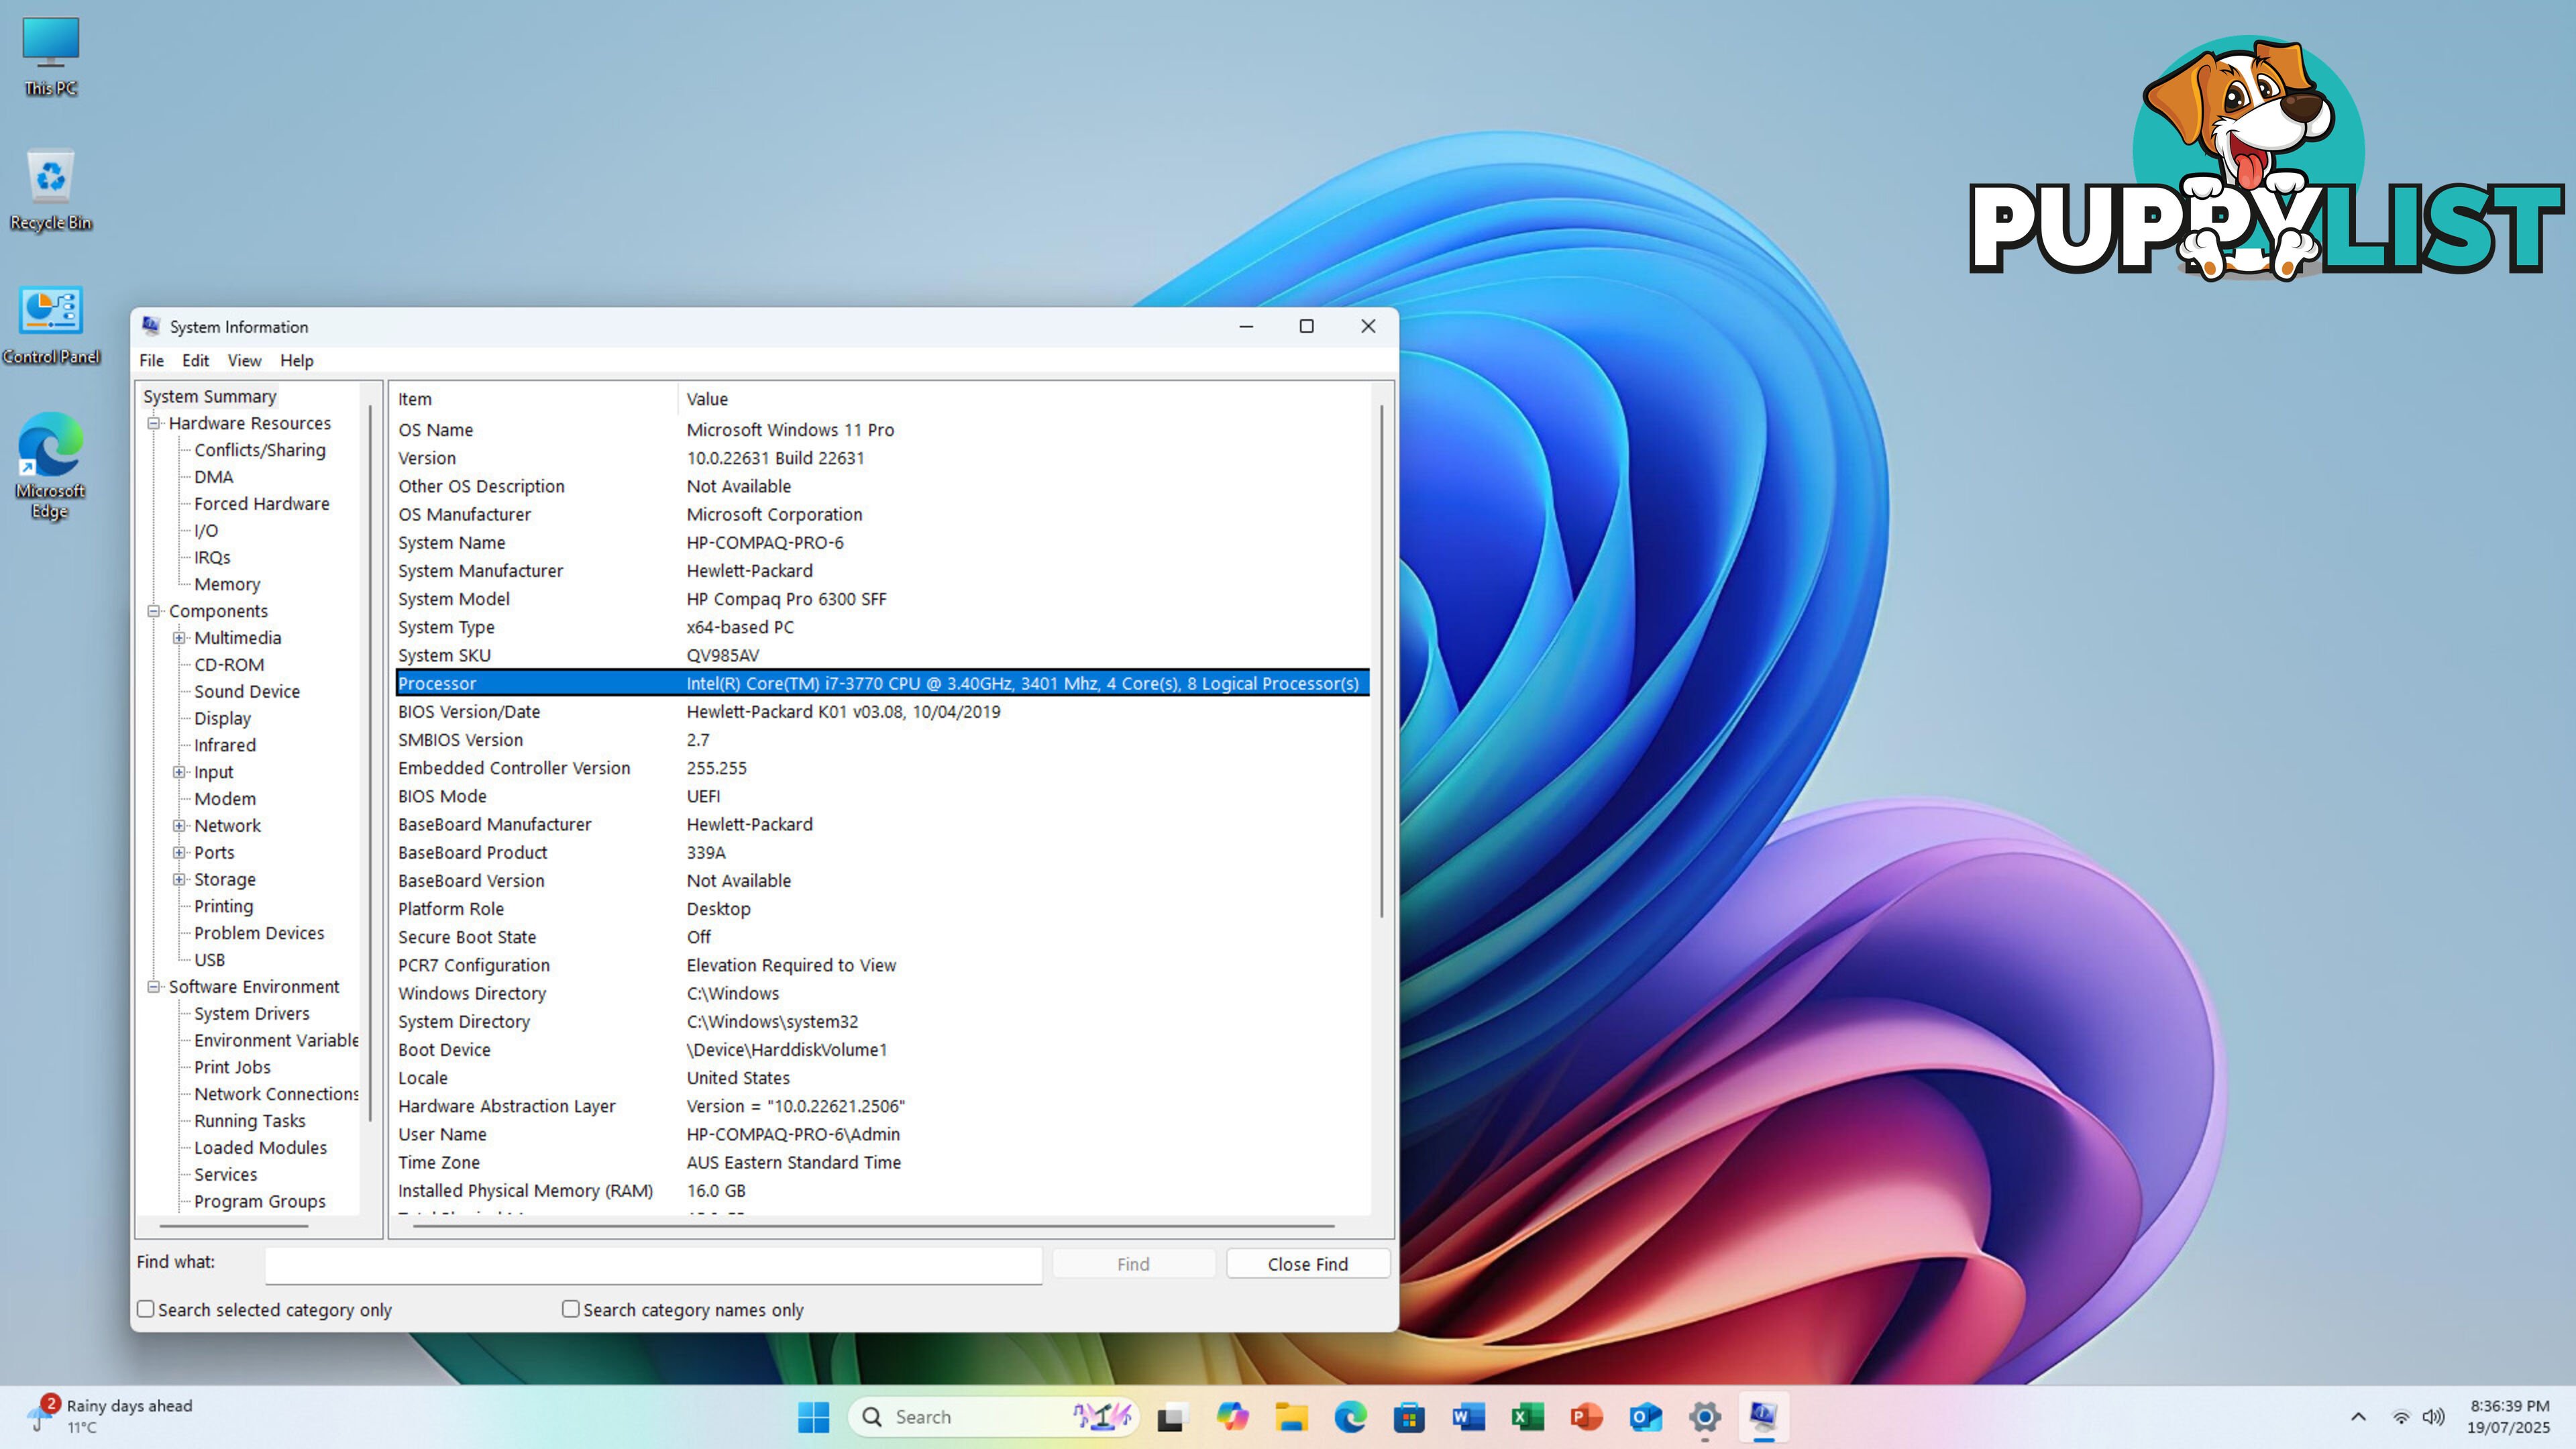
Task: Click the details pane vertical scrollbar
Action: [1382, 660]
